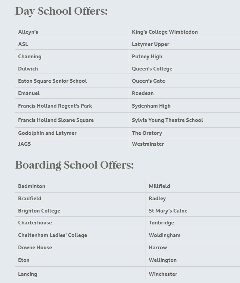Select Francis Holland Regent's Park
Screen dimensions: 240x283
(x=55, y=106)
